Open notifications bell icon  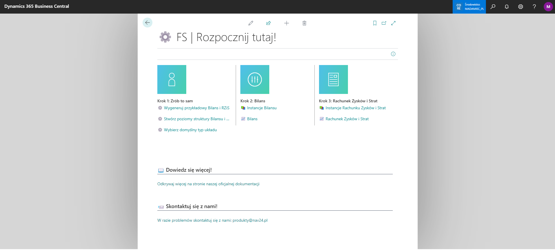(x=507, y=7)
